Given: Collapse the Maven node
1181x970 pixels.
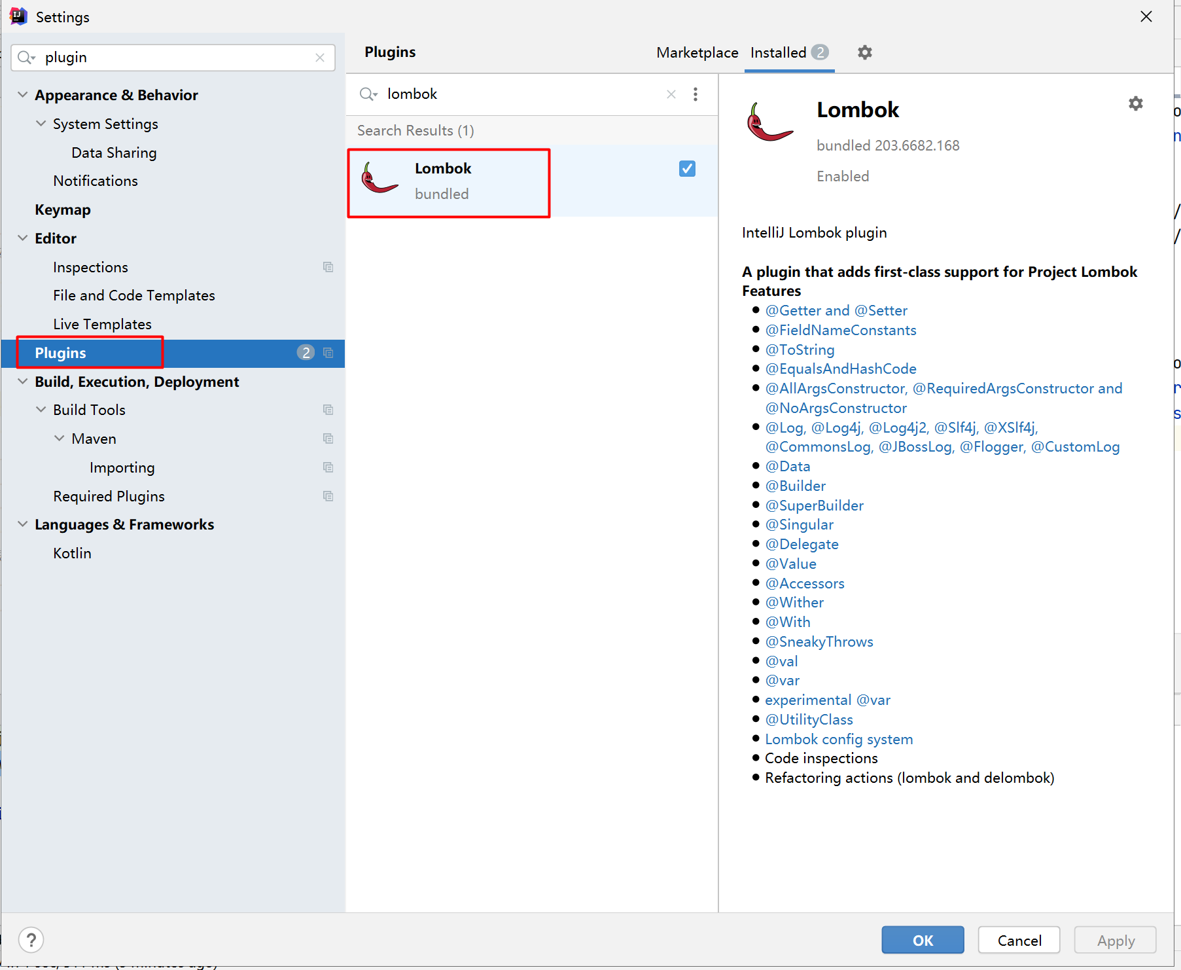Looking at the screenshot, I should point(60,439).
